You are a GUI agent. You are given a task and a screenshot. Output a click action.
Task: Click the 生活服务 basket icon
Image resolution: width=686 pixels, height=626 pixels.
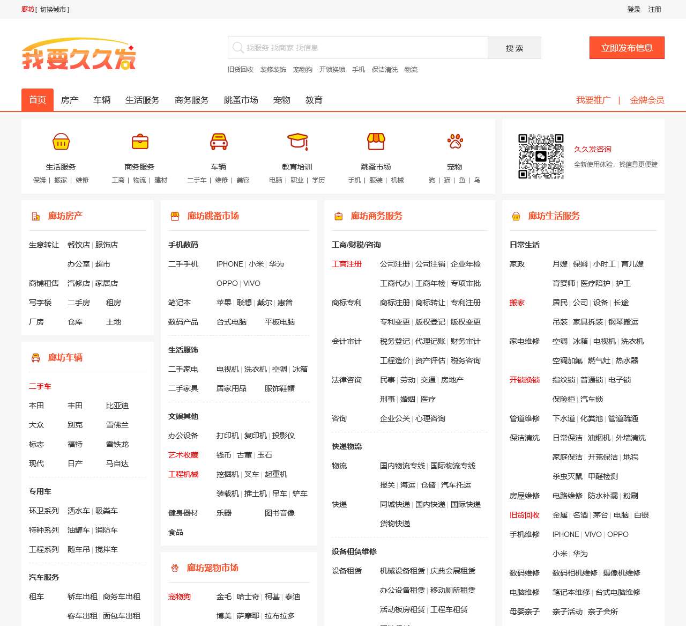coord(61,142)
